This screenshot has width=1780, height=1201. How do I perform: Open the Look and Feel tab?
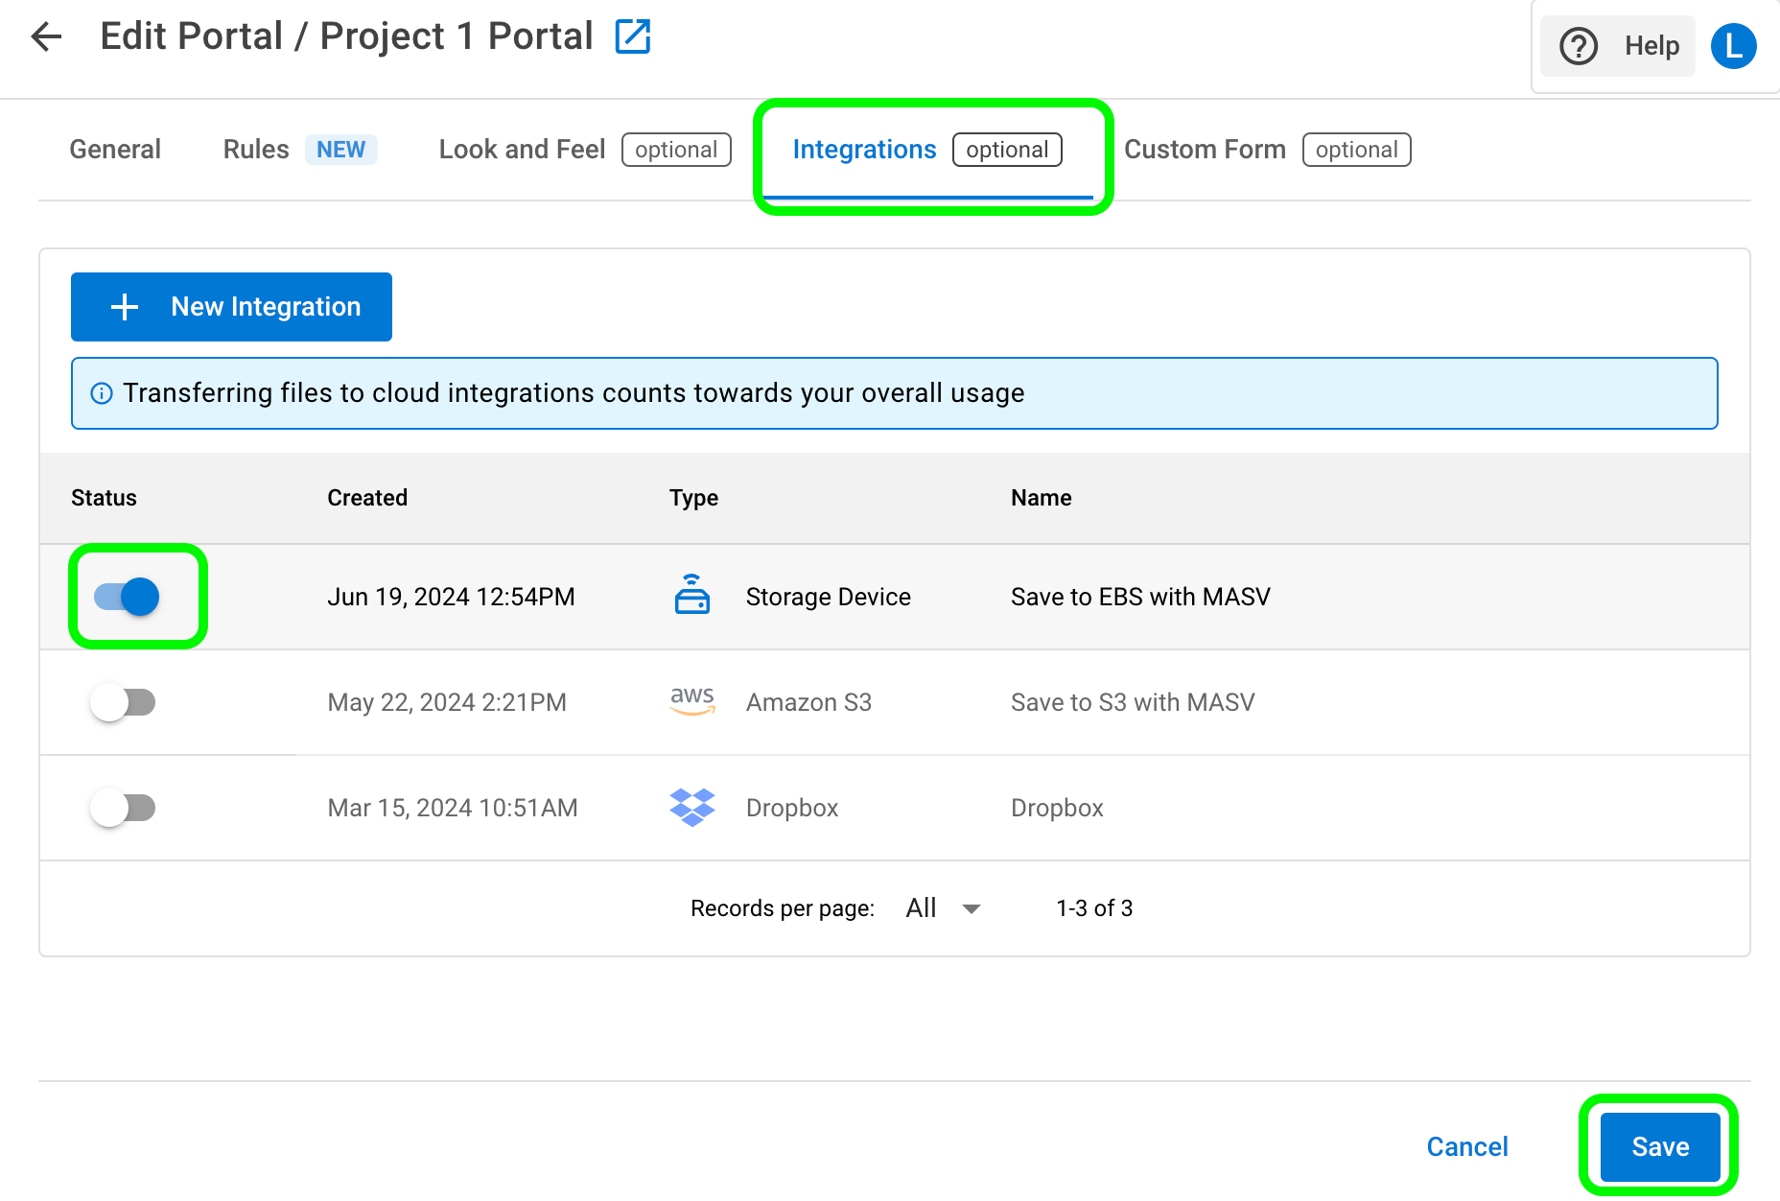[585, 150]
